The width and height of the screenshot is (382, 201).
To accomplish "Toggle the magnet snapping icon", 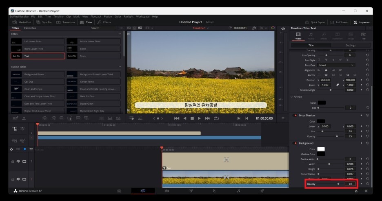I will [x=11, y=149].
